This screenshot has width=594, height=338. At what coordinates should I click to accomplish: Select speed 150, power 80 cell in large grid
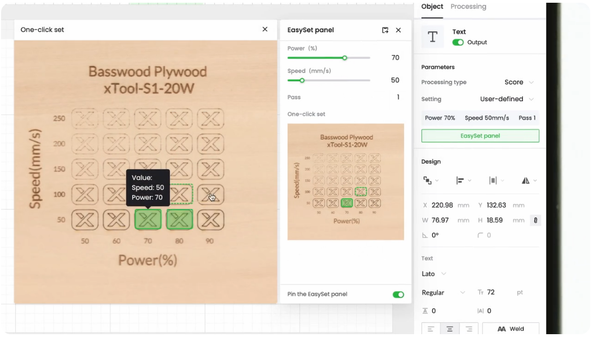click(x=179, y=169)
